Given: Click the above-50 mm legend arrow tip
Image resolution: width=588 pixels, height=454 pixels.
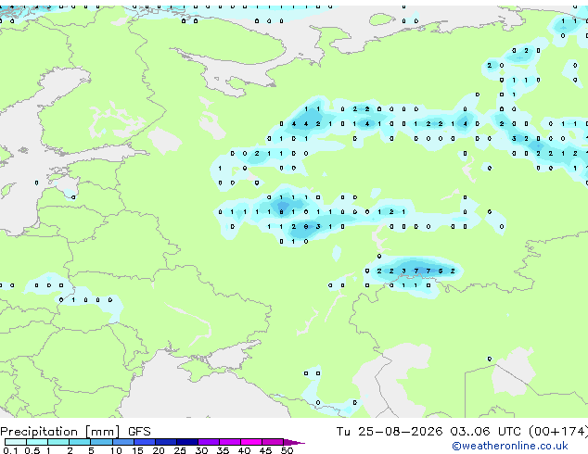Looking at the screenshot, I should pyautogui.click(x=294, y=442).
